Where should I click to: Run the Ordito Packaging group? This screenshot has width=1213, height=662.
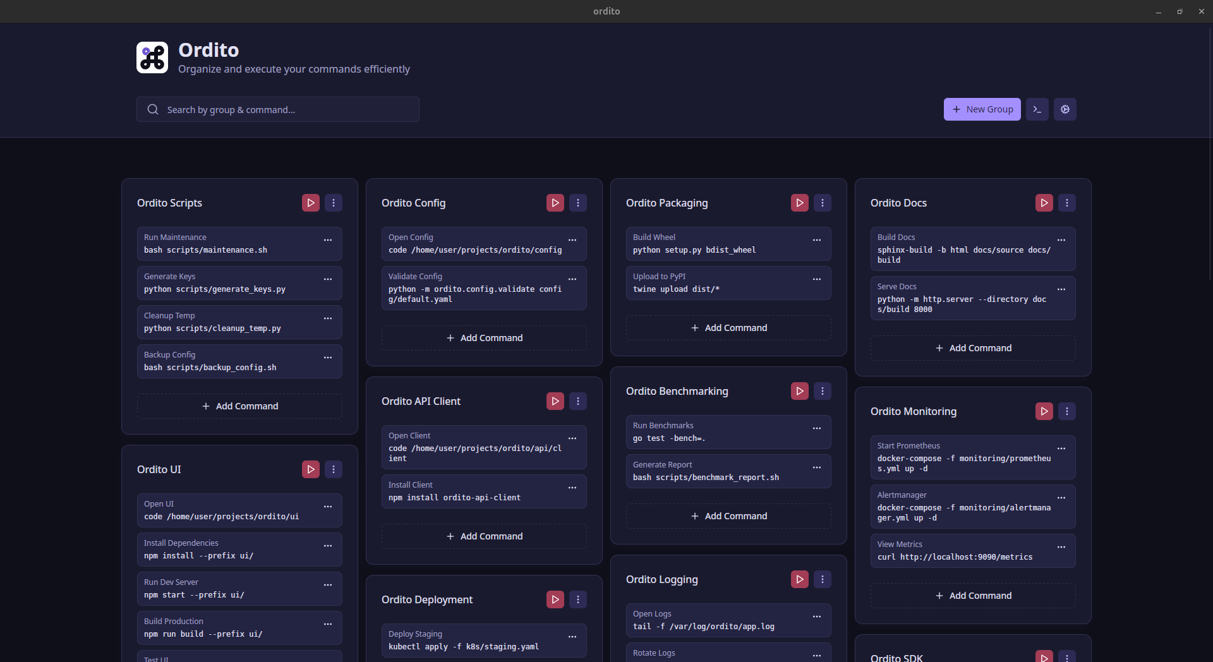(x=800, y=203)
